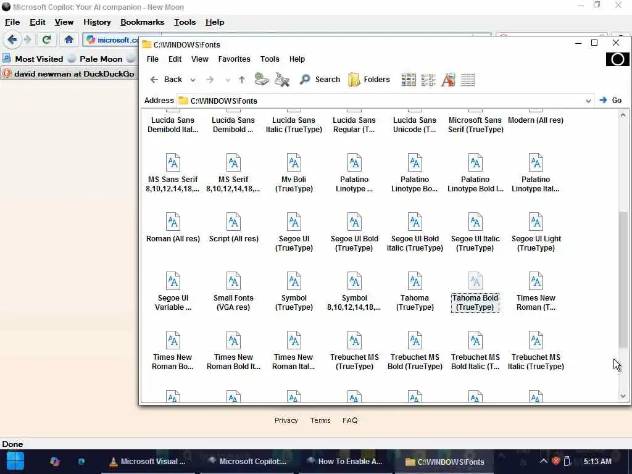The width and height of the screenshot is (632, 474).
Task: Click the Map Network Drive toolbar icon
Action: point(262,79)
